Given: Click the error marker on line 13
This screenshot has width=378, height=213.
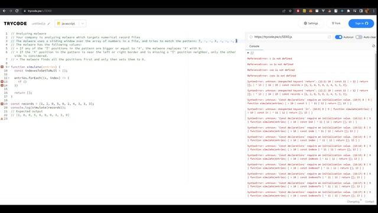Looking at the screenshot, I should [x=2, y=82].
